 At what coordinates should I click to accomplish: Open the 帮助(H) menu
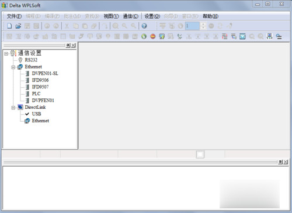click(211, 16)
